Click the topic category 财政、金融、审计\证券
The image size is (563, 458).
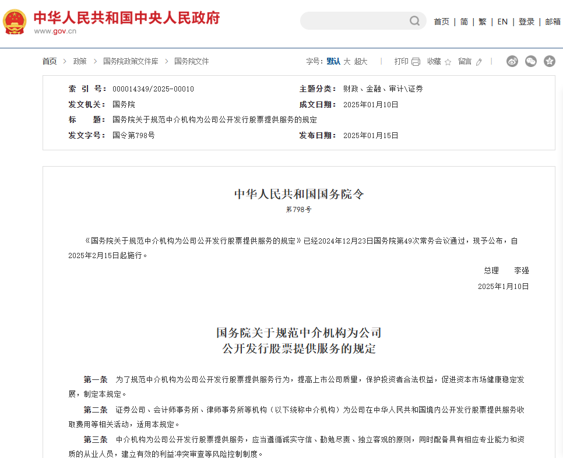(x=383, y=89)
